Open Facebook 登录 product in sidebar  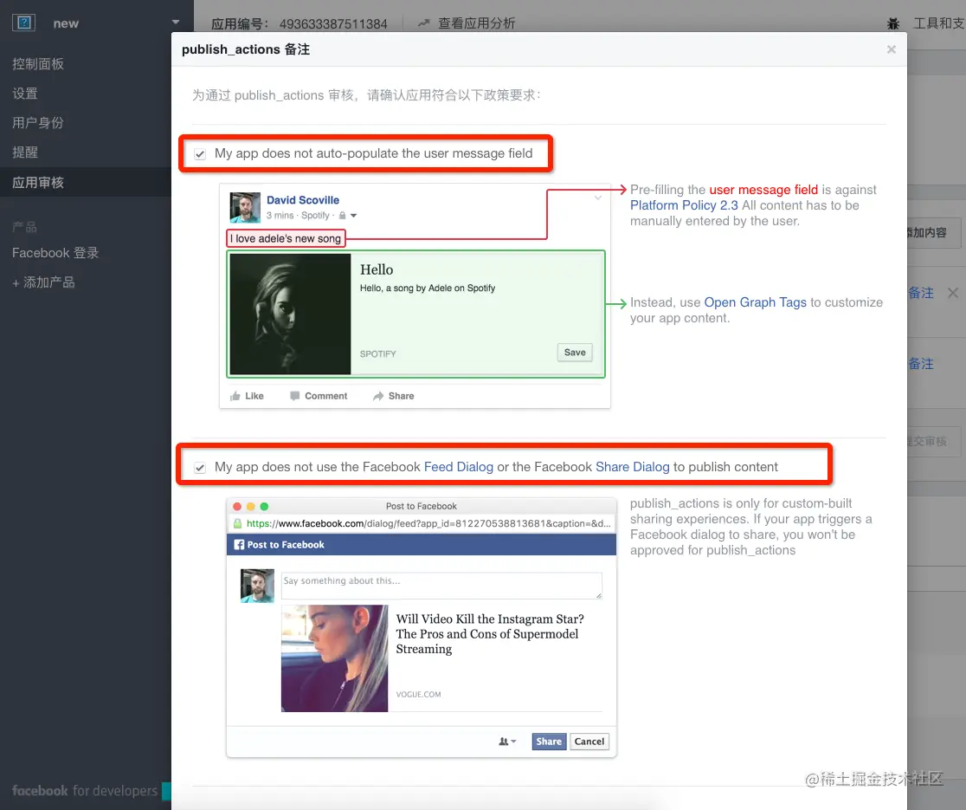tap(55, 253)
